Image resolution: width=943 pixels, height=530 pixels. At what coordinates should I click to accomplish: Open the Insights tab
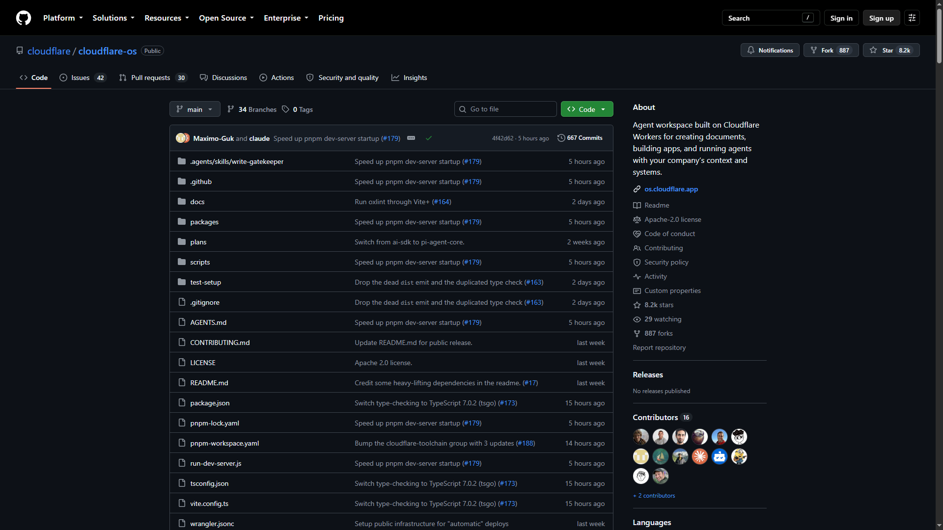tap(409, 78)
